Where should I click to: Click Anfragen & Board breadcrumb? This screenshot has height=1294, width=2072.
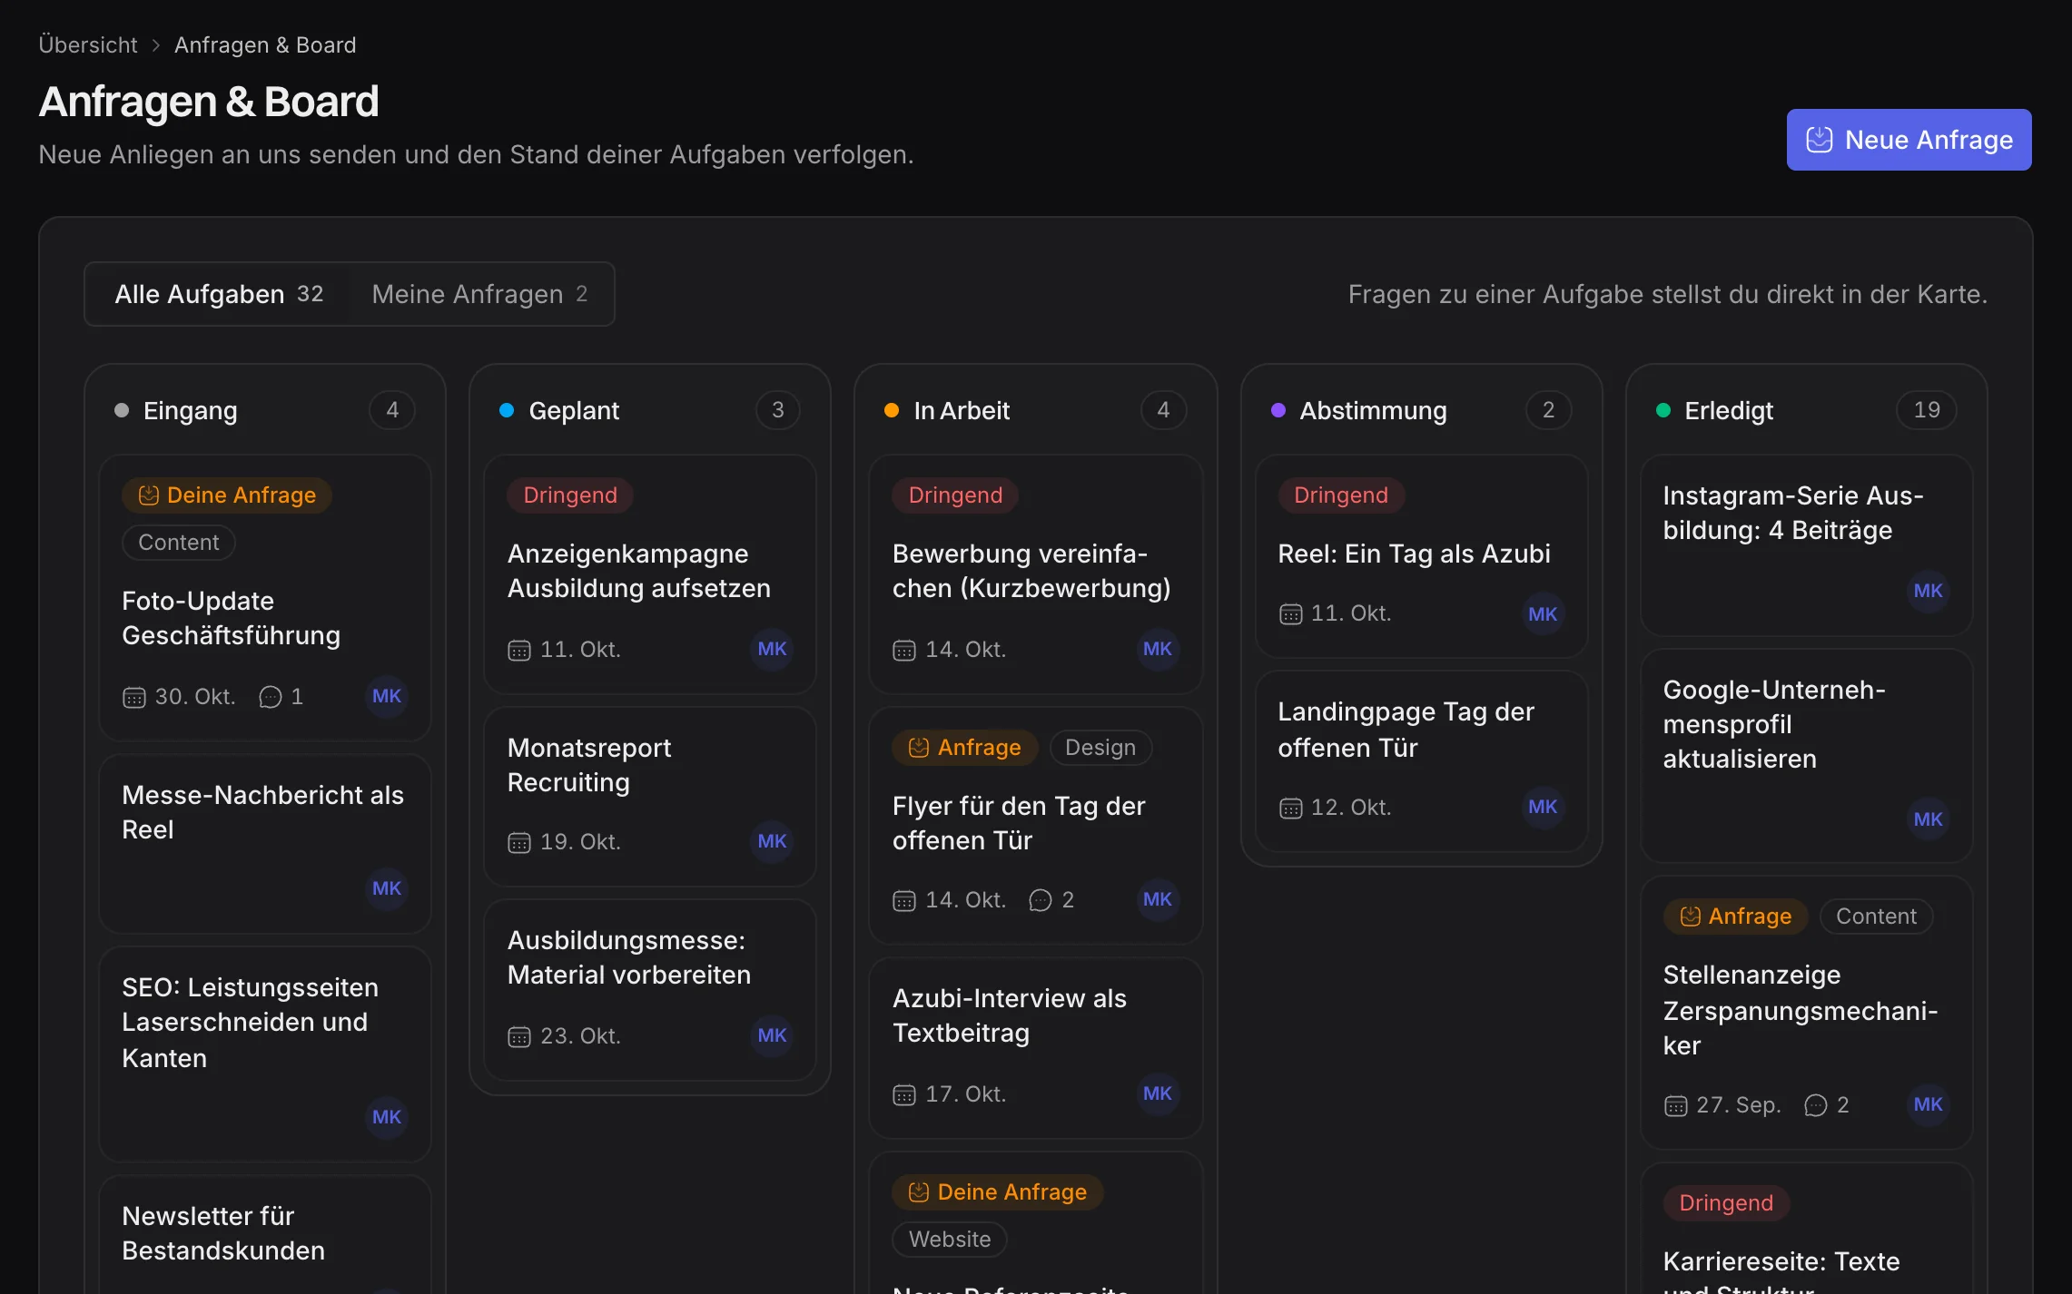[265, 44]
